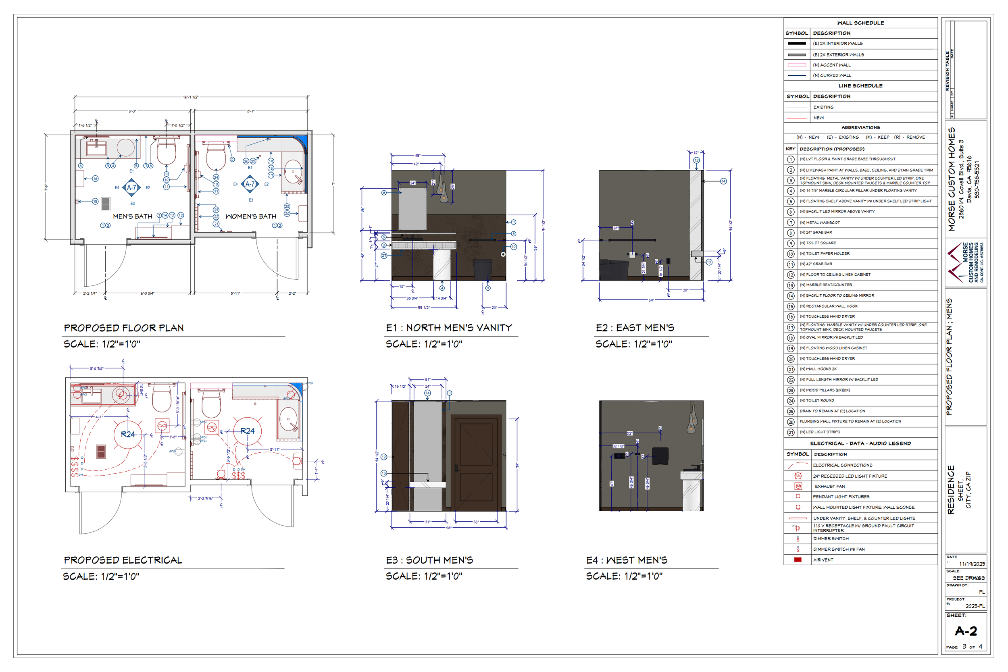The height and width of the screenshot is (672, 1008).
Task: Select the (N) accent wall pink swatch
Action: click(x=797, y=65)
